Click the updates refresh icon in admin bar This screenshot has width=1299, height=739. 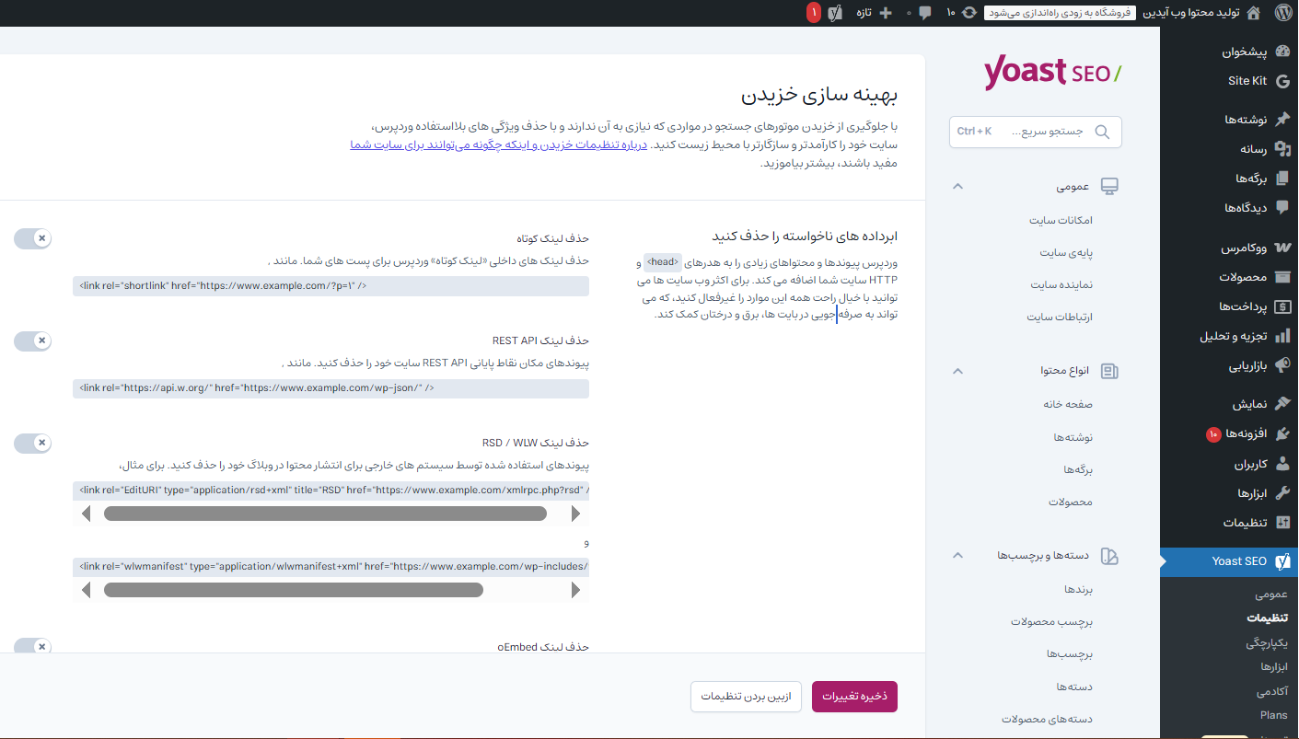coord(969,13)
